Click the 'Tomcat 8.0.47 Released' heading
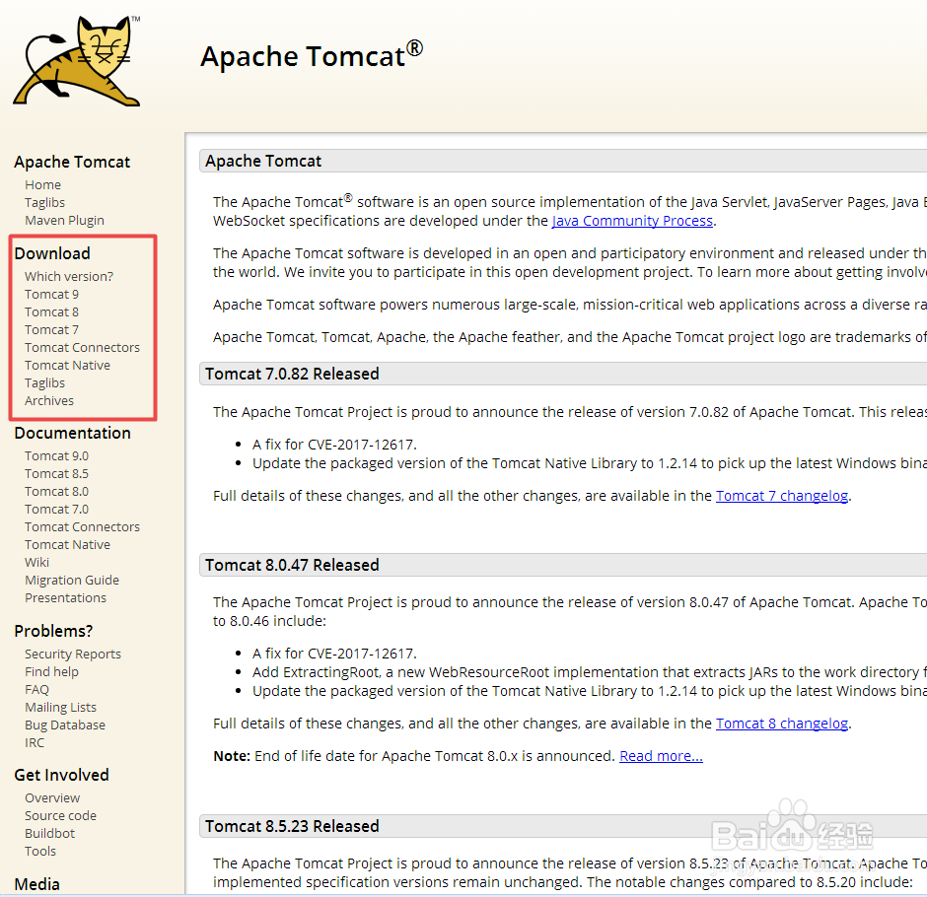This screenshot has height=897, width=927. (292, 566)
